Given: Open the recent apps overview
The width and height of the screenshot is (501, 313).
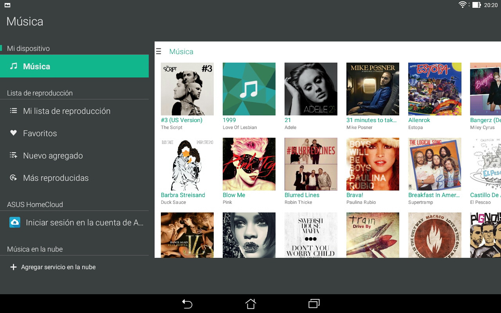Looking at the screenshot, I should pos(314,304).
